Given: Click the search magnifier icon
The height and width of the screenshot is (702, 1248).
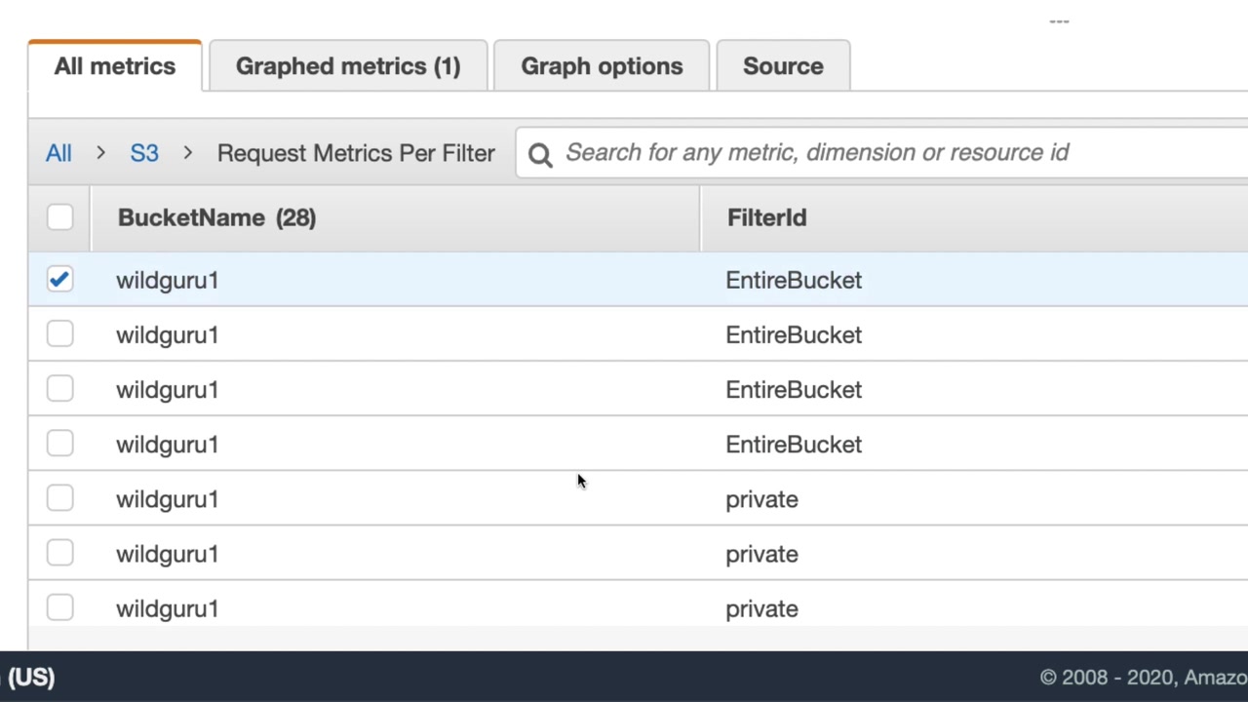Looking at the screenshot, I should click(x=540, y=154).
